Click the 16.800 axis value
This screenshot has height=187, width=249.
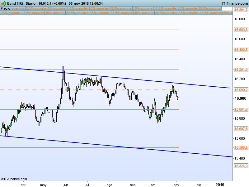point(240,19)
